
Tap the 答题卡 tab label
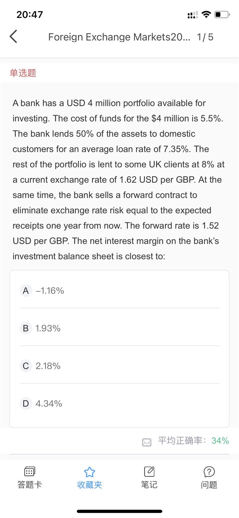point(30,485)
